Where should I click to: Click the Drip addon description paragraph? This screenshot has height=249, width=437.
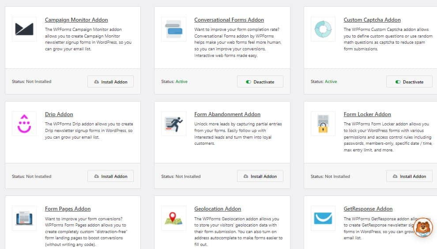[x=89, y=131]
